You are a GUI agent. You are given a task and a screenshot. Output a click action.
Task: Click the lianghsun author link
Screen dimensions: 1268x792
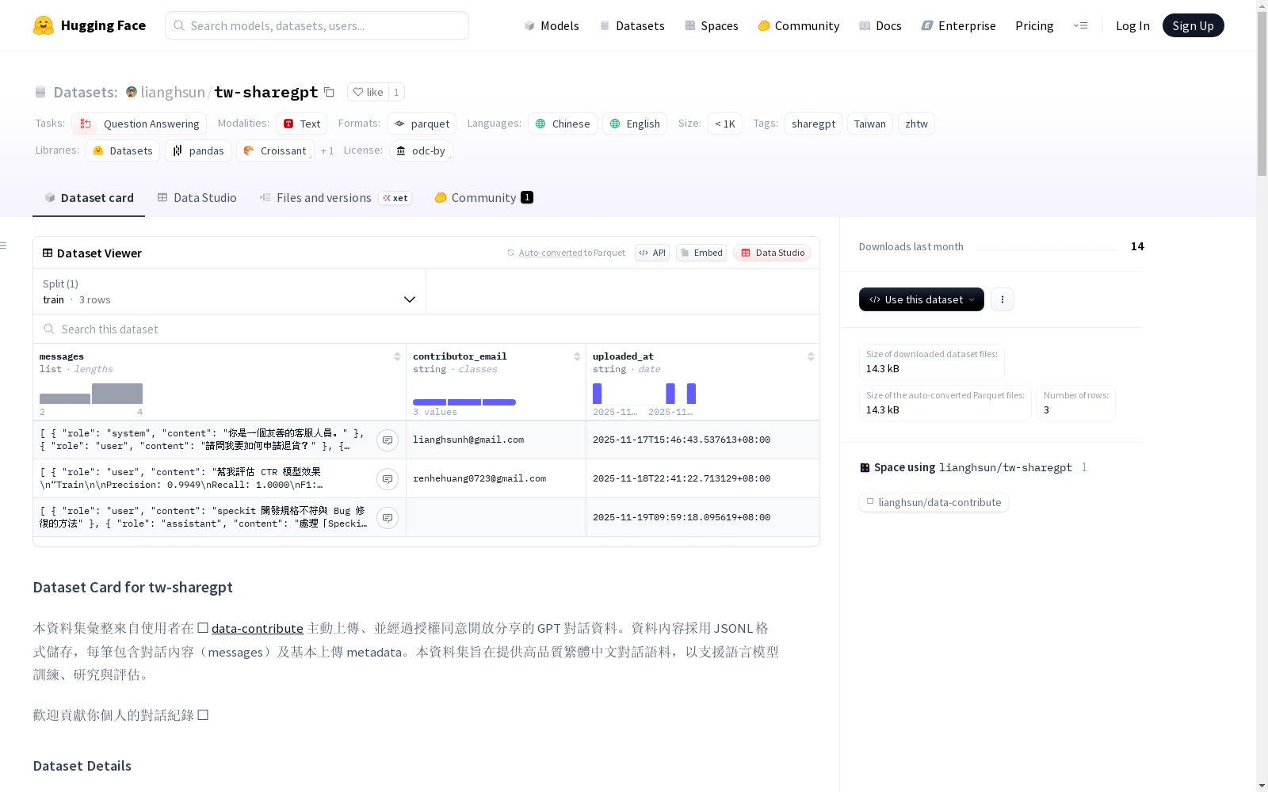173,92
